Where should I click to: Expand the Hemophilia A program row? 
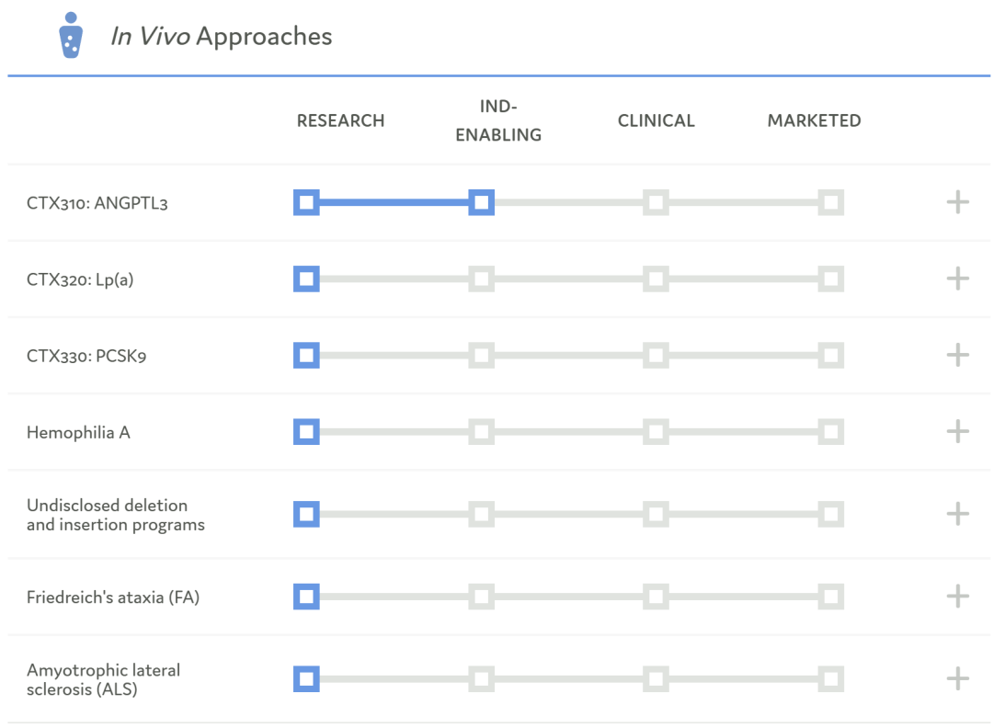point(958,431)
